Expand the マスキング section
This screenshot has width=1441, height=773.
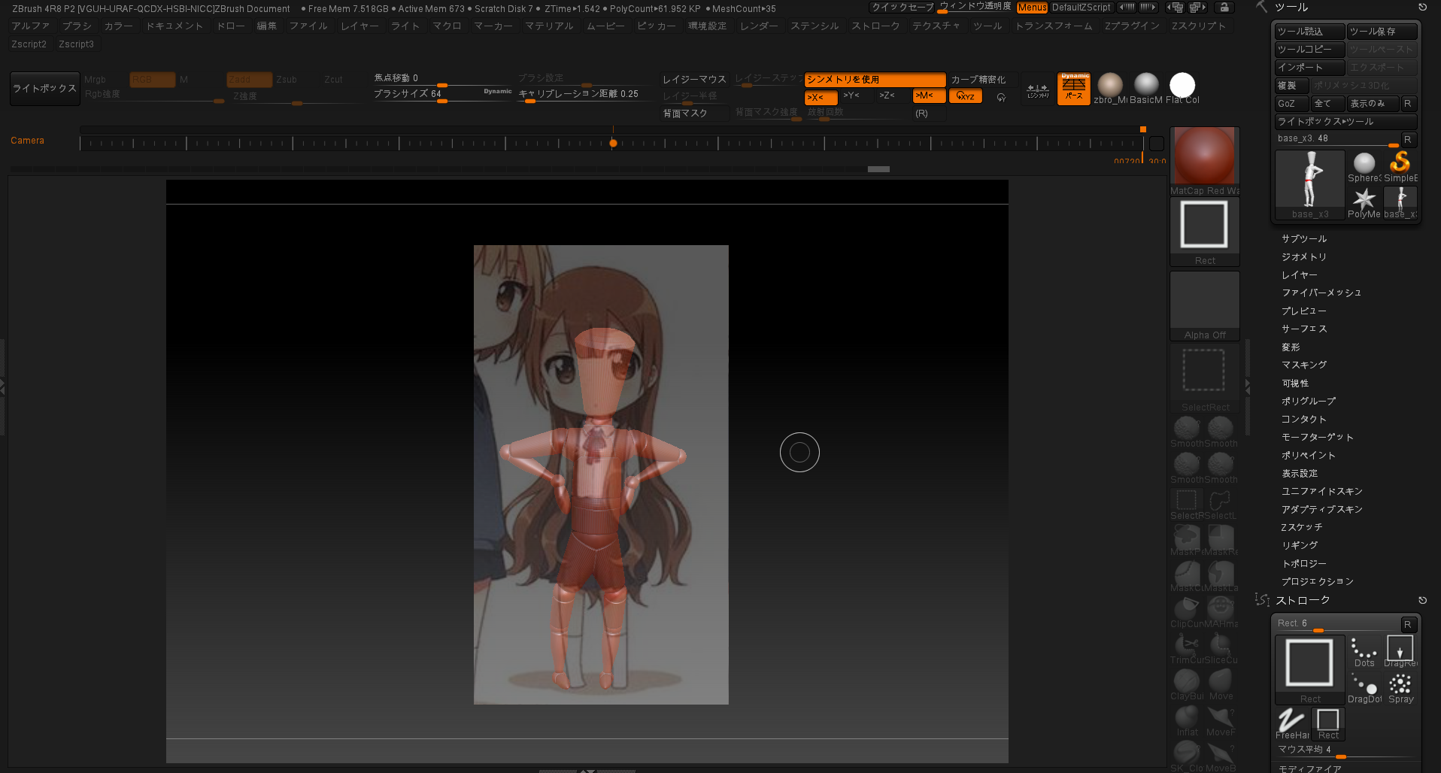tap(1304, 365)
